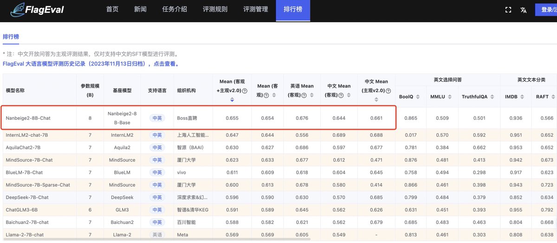557x243 pixels.
Task: Open the 首页 navigation item
Action: [x=112, y=9]
